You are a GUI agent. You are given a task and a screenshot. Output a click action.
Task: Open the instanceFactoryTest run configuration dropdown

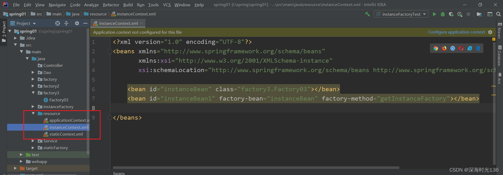pyautogui.click(x=401, y=14)
